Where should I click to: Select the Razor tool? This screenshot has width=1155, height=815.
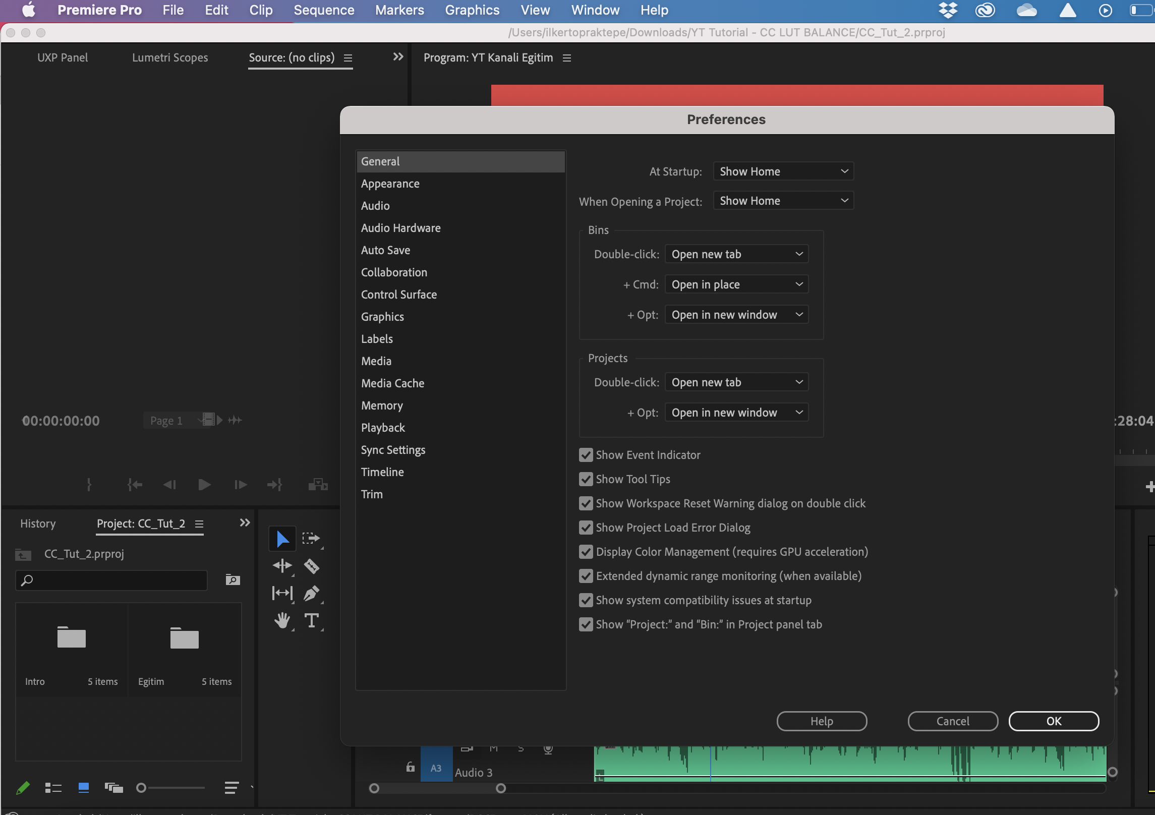tap(311, 566)
